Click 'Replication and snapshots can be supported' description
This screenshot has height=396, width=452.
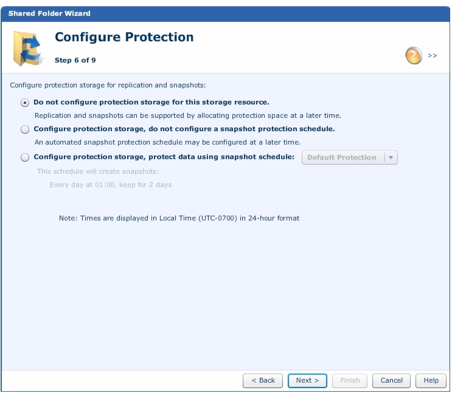[x=188, y=115]
